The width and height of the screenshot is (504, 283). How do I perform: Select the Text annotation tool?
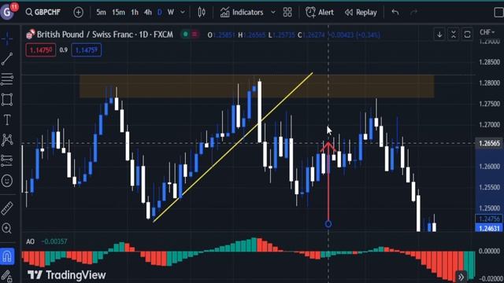(7, 119)
